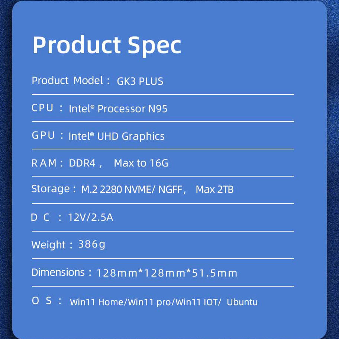The image size is (339, 339).
Task: Click Intel UHD Graphics text
Action: click(x=116, y=136)
